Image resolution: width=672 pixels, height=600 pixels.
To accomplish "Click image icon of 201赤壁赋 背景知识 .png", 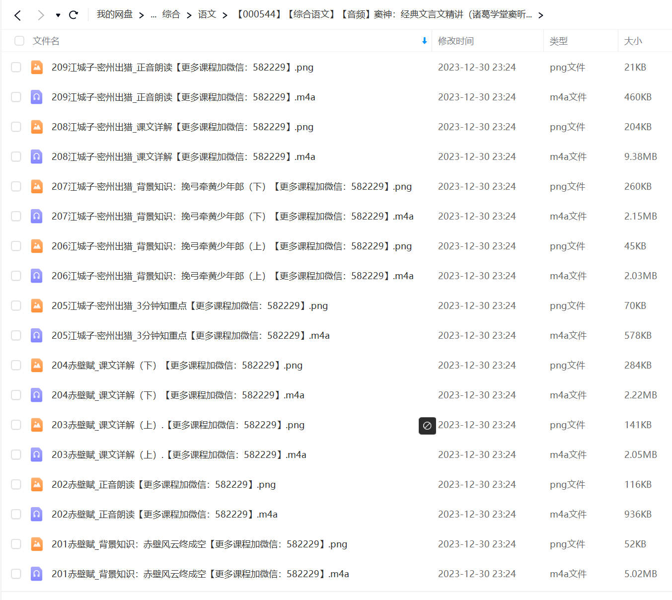I will pos(37,544).
